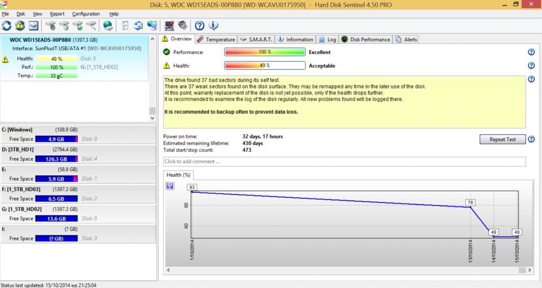This screenshot has height=288, width=542.
Task: Click the disk test icon with gauge
Action: [x=51, y=25]
